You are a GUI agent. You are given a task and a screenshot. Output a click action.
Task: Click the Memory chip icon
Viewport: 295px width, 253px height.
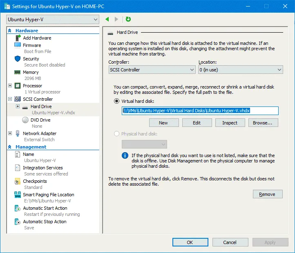[x=18, y=72]
